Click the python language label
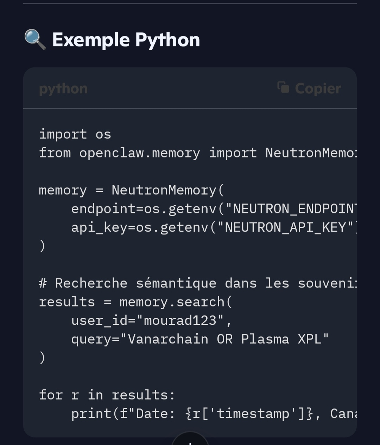This screenshot has height=445, width=380. tap(63, 89)
